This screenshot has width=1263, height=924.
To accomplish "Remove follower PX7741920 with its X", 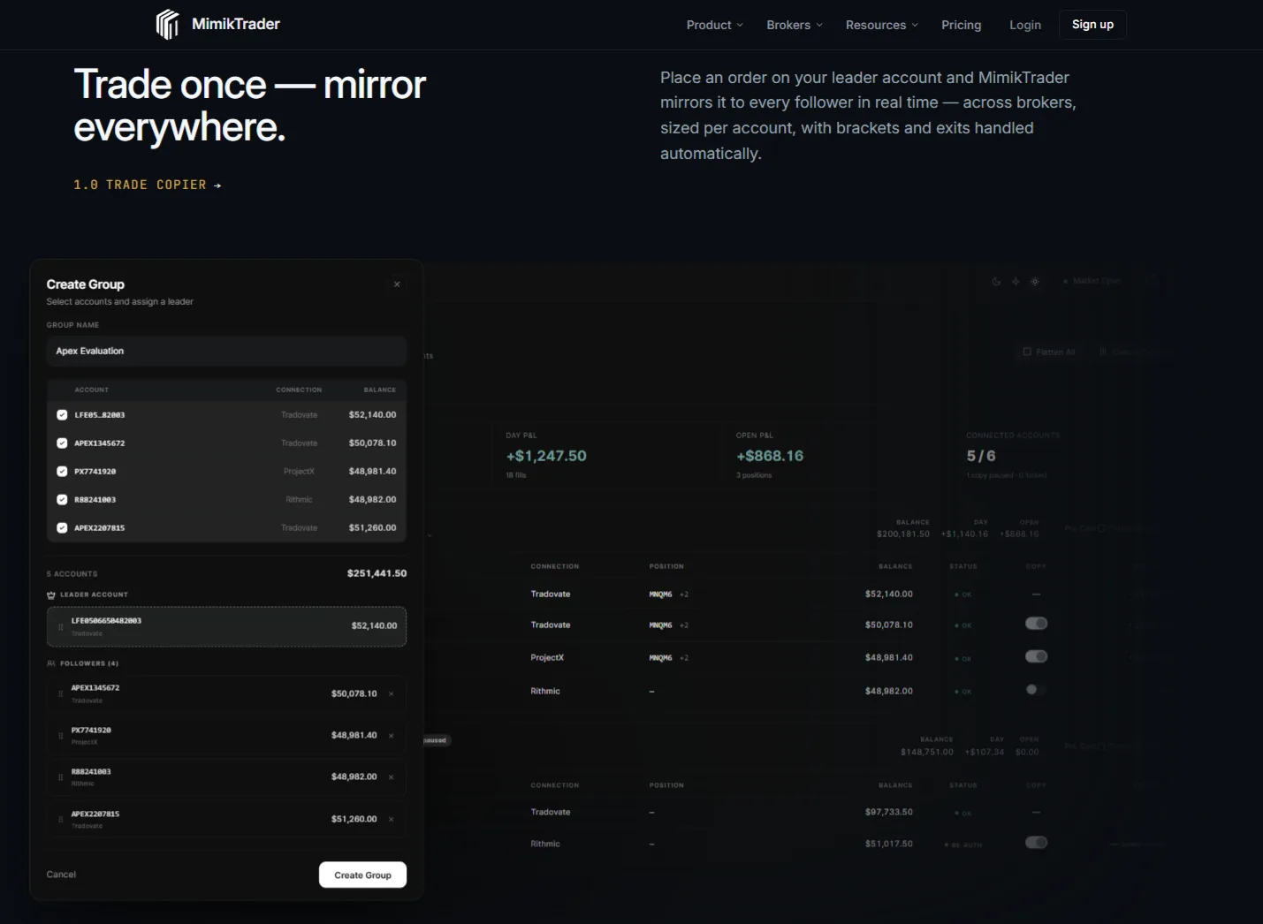I will pos(391,736).
